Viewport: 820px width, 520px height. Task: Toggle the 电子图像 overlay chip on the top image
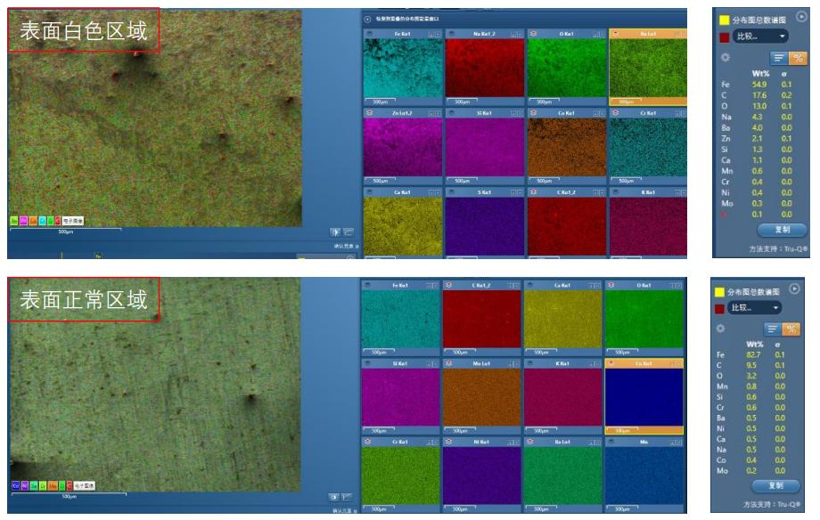click(73, 220)
